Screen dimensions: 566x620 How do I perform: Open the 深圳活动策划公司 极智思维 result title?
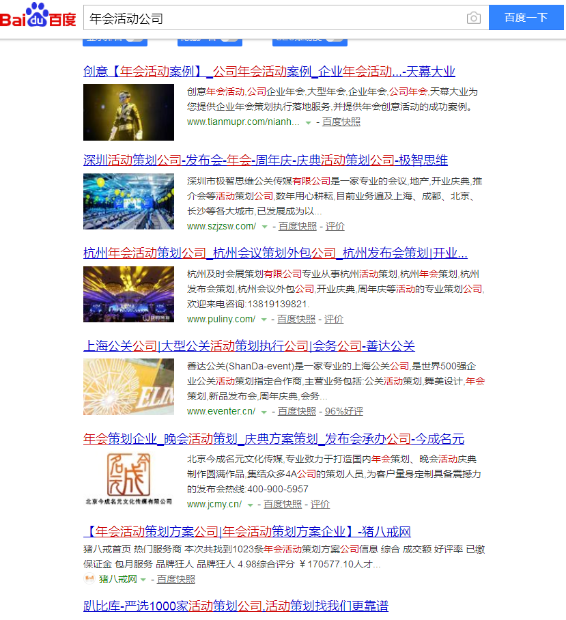pos(265,160)
